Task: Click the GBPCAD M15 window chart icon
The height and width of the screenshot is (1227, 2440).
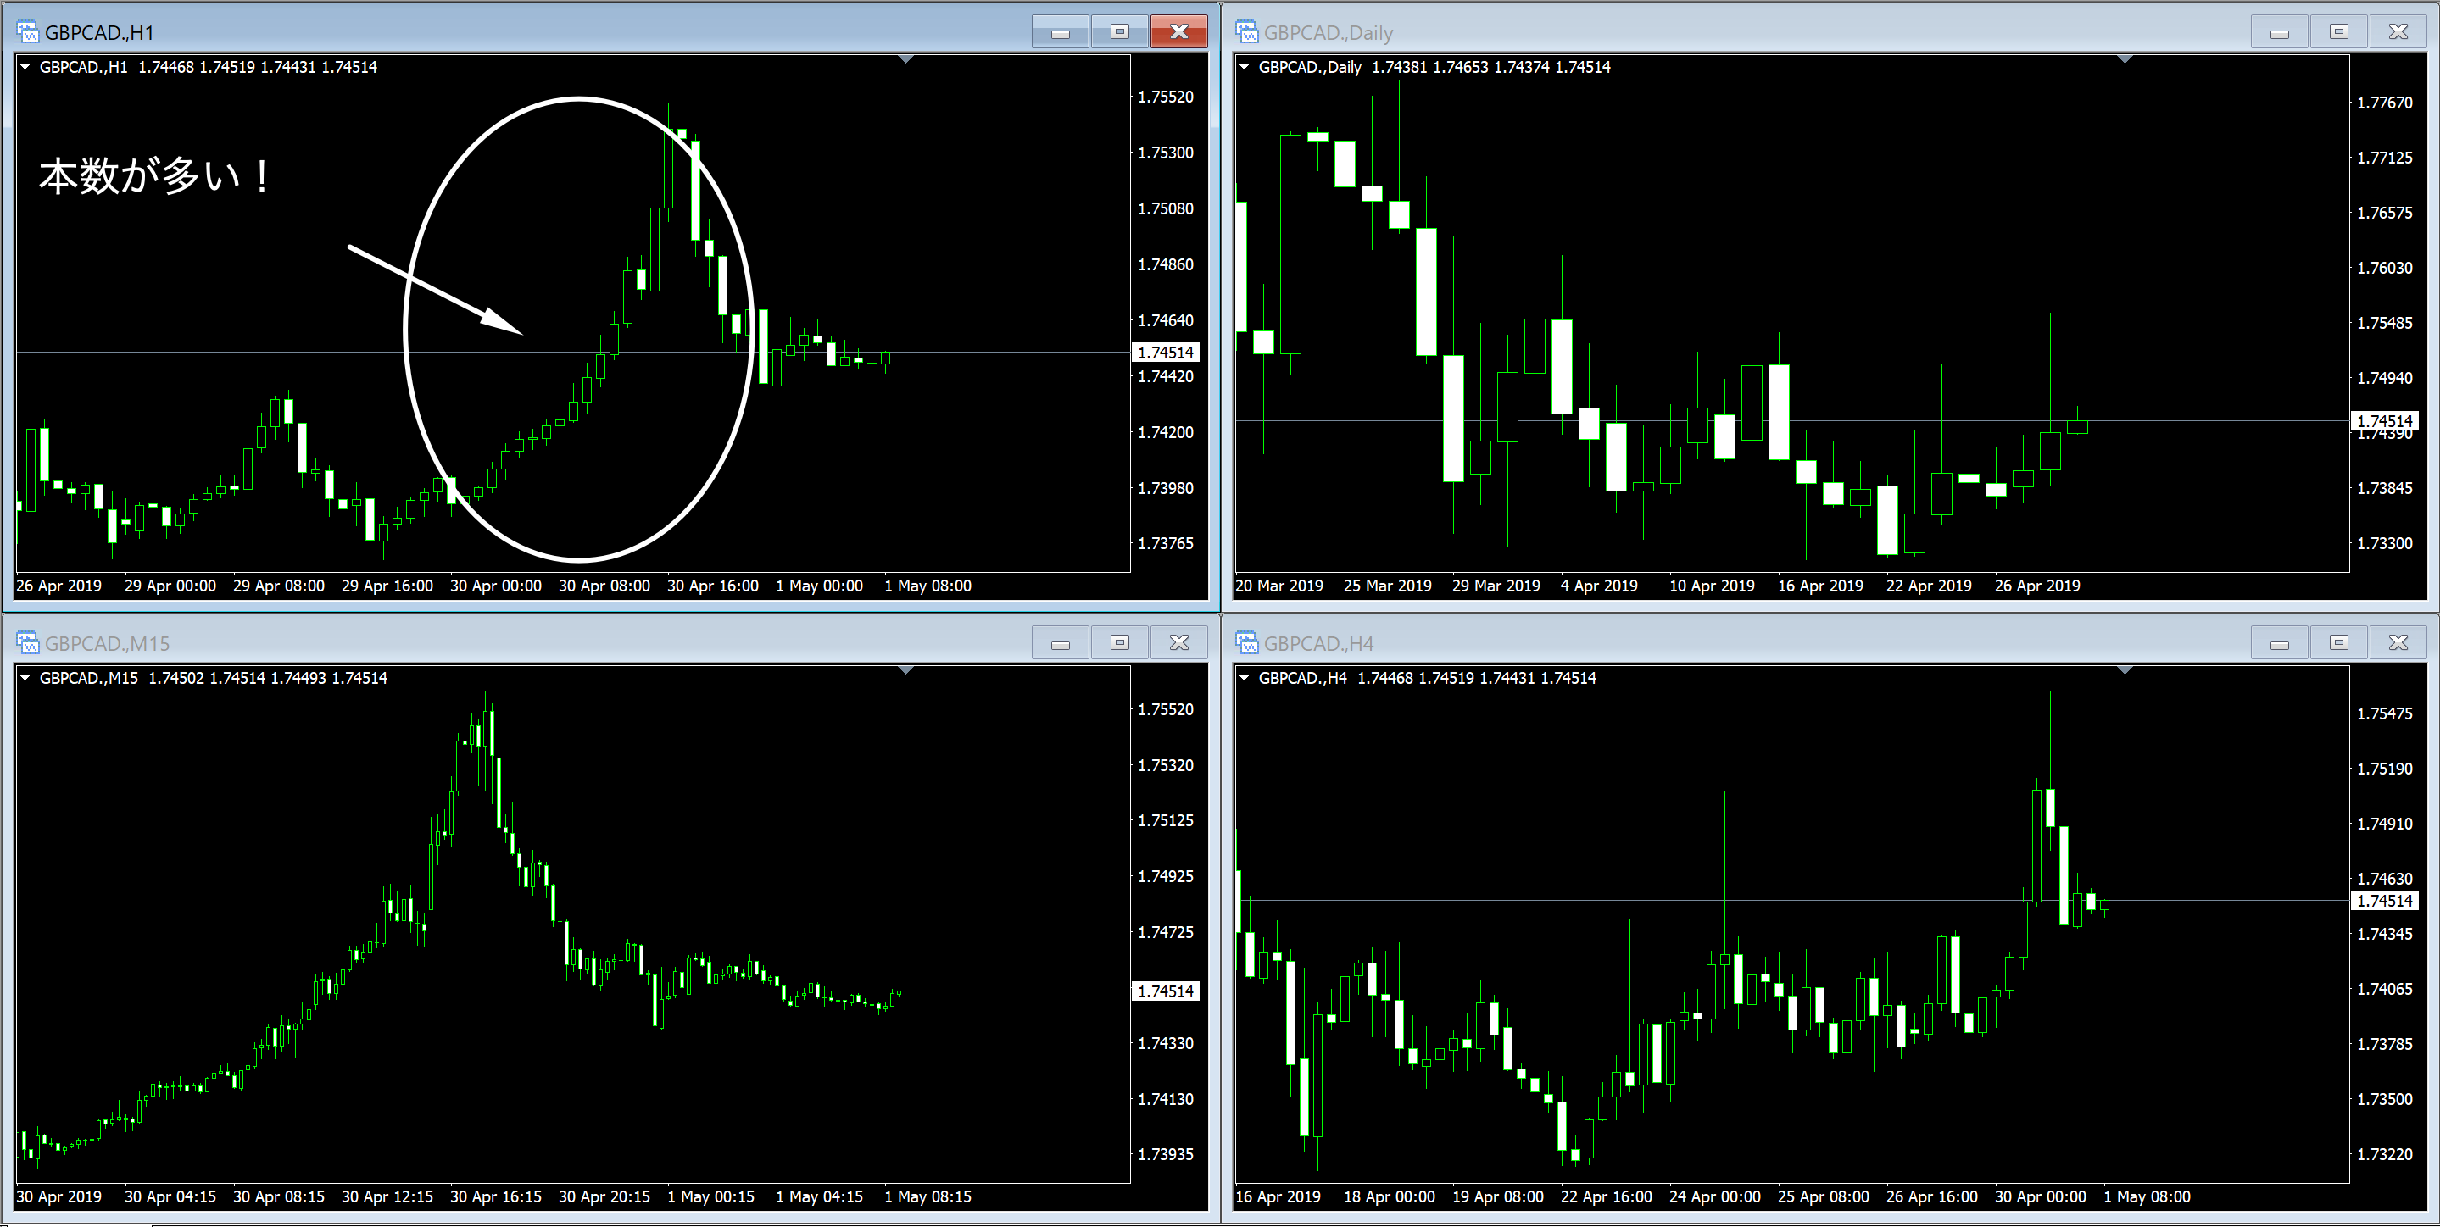Action: click(27, 643)
